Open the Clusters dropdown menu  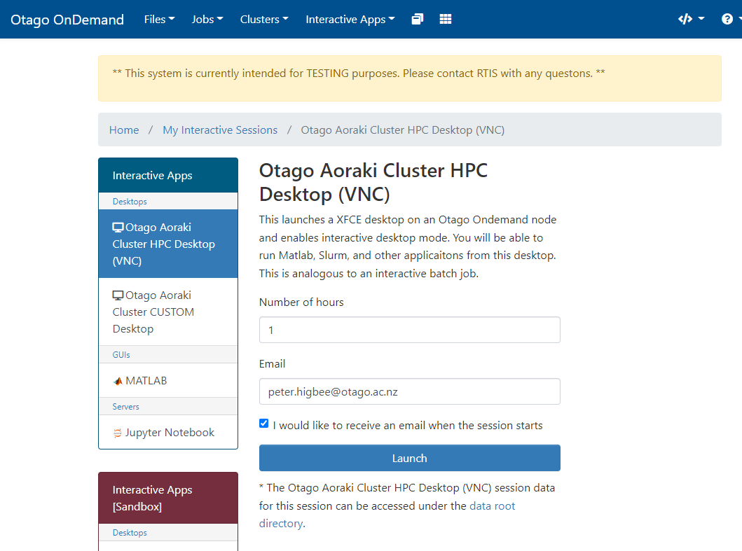(x=263, y=20)
